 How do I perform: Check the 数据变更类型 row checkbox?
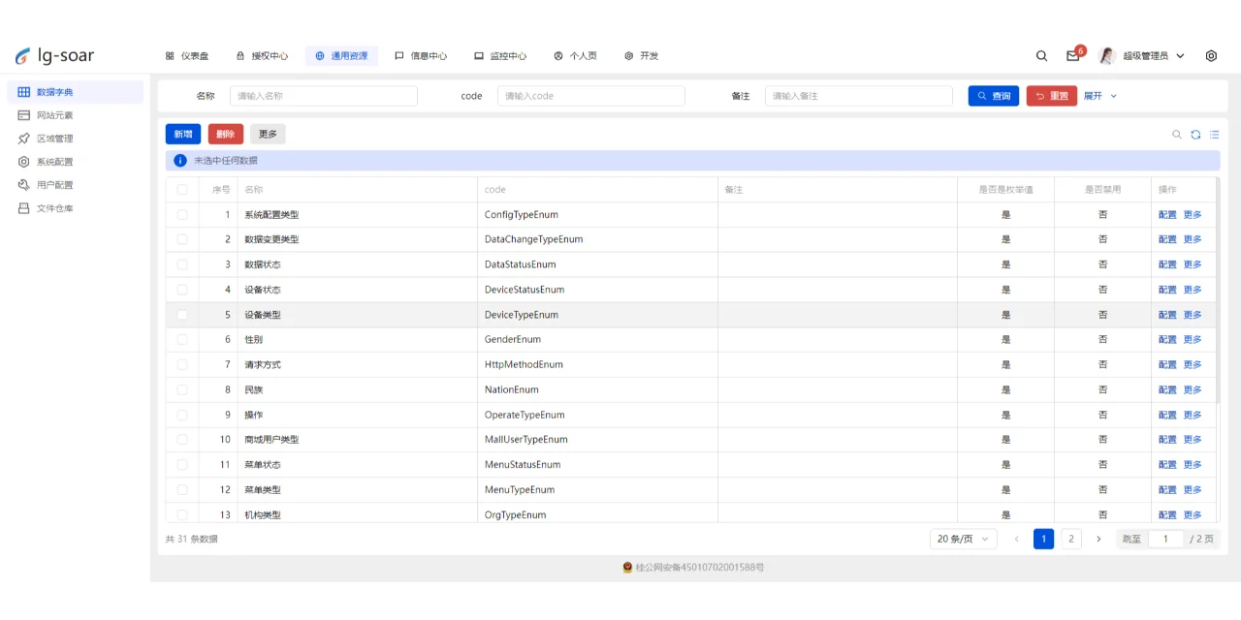coord(182,239)
